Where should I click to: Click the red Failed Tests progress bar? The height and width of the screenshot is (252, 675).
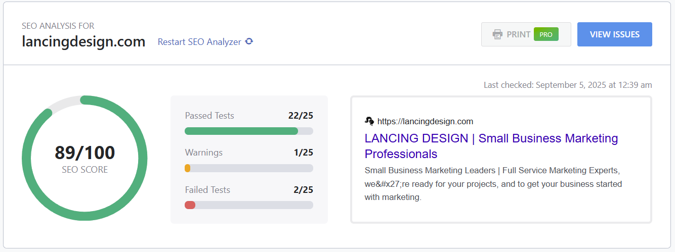190,205
